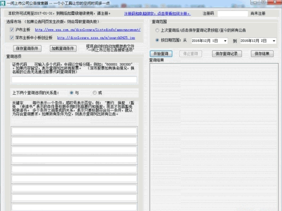Close the window with the red X
Screen dimensions: 282x211
click(x=274, y=2)
